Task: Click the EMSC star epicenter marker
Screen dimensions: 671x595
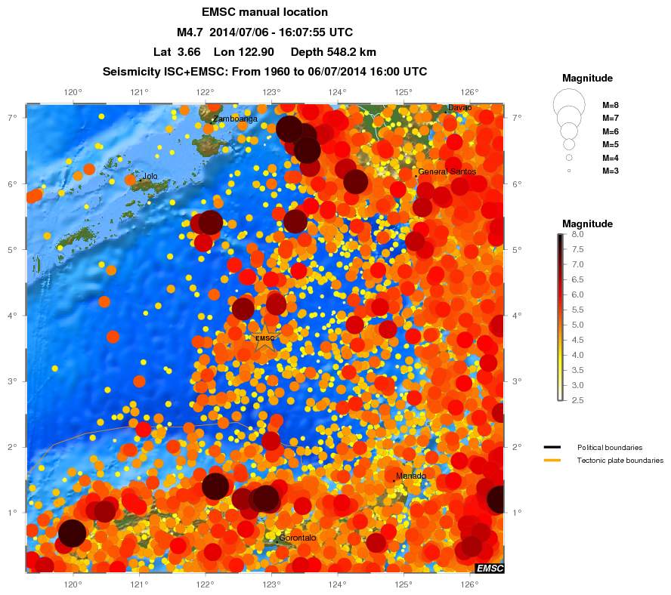Action: (x=265, y=338)
